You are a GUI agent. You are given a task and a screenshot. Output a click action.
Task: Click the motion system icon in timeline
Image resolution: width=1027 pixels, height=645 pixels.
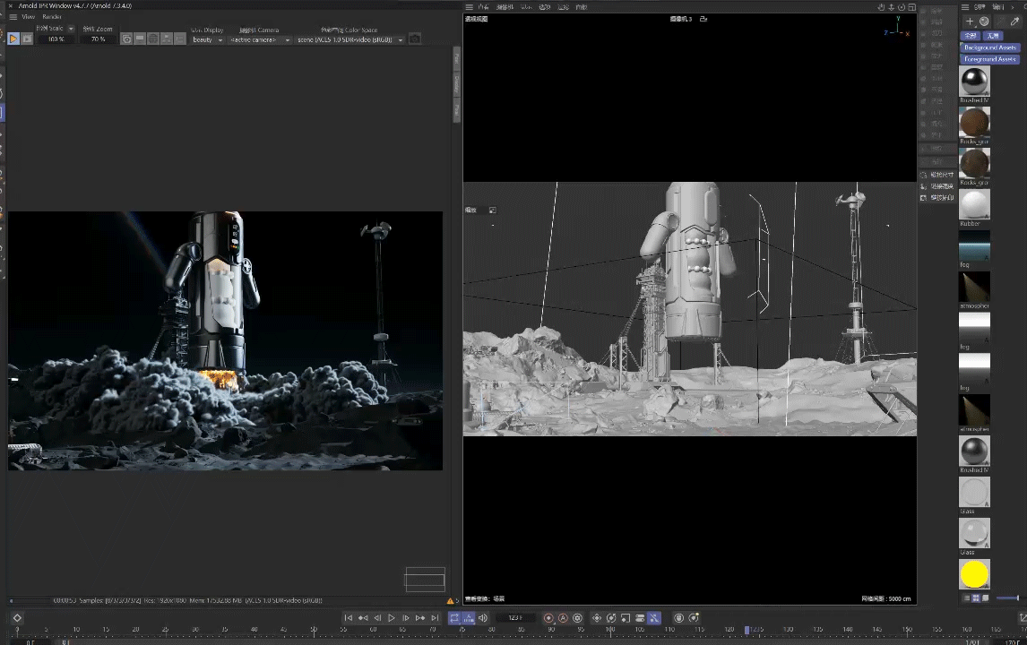click(x=679, y=618)
